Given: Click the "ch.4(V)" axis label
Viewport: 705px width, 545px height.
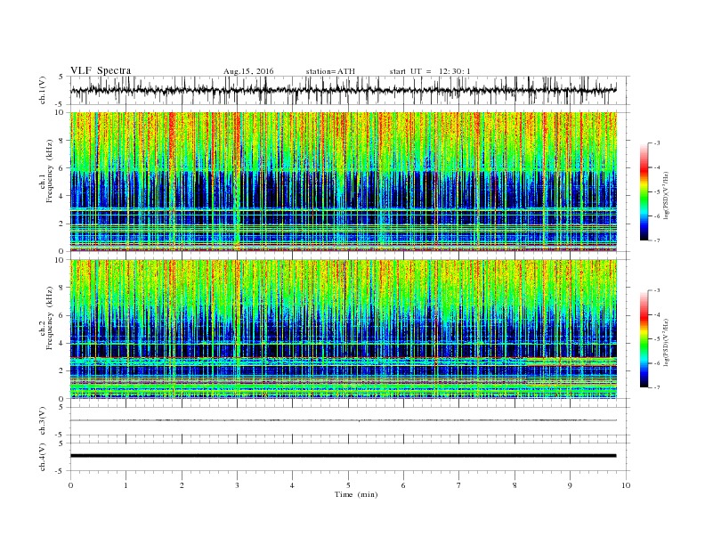Looking at the screenshot, I should [43, 457].
